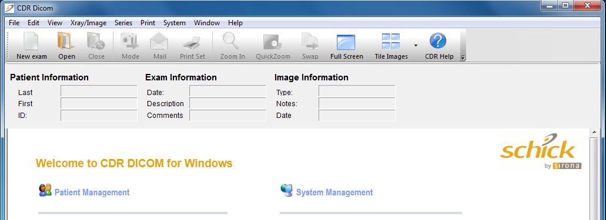606x220 pixels.
Task: Click the Exam Information heading
Action: (x=181, y=77)
